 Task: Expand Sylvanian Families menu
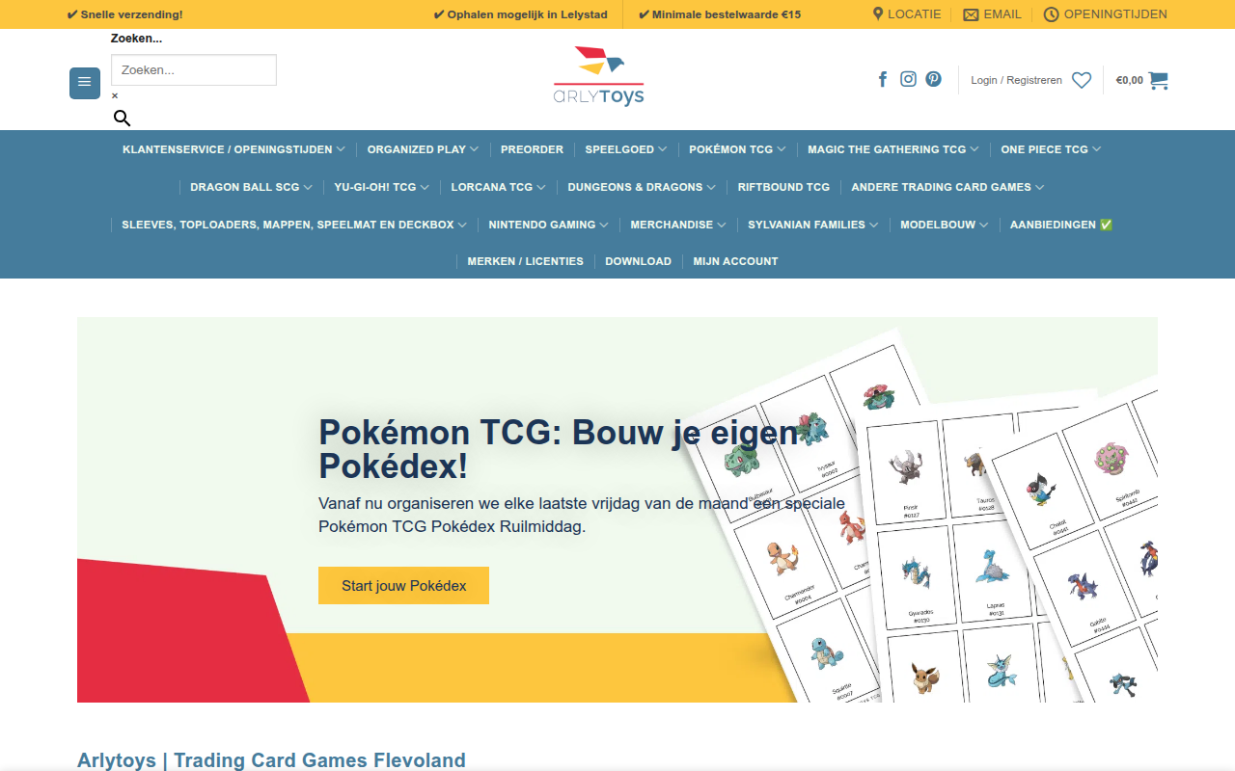tap(813, 225)
